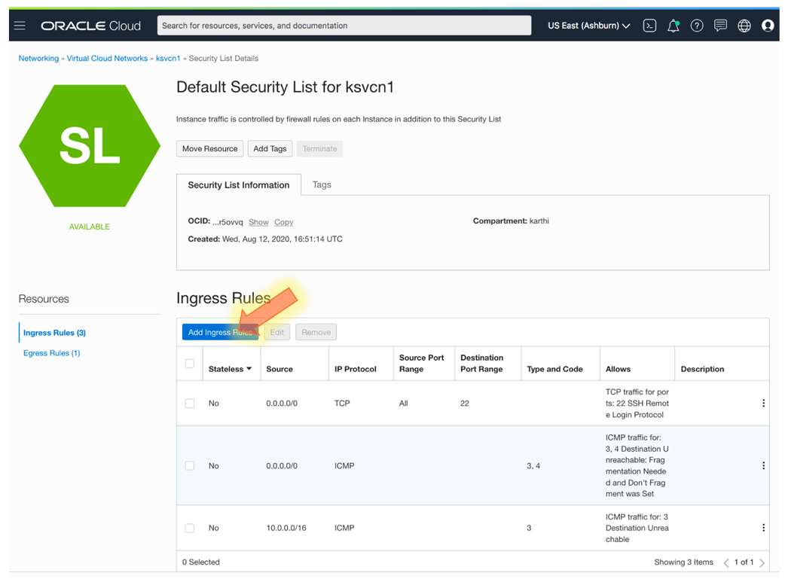Open the US East (Ashburn) region dropdown
This screenshot has width=791, height=585.
pos(588,25)
